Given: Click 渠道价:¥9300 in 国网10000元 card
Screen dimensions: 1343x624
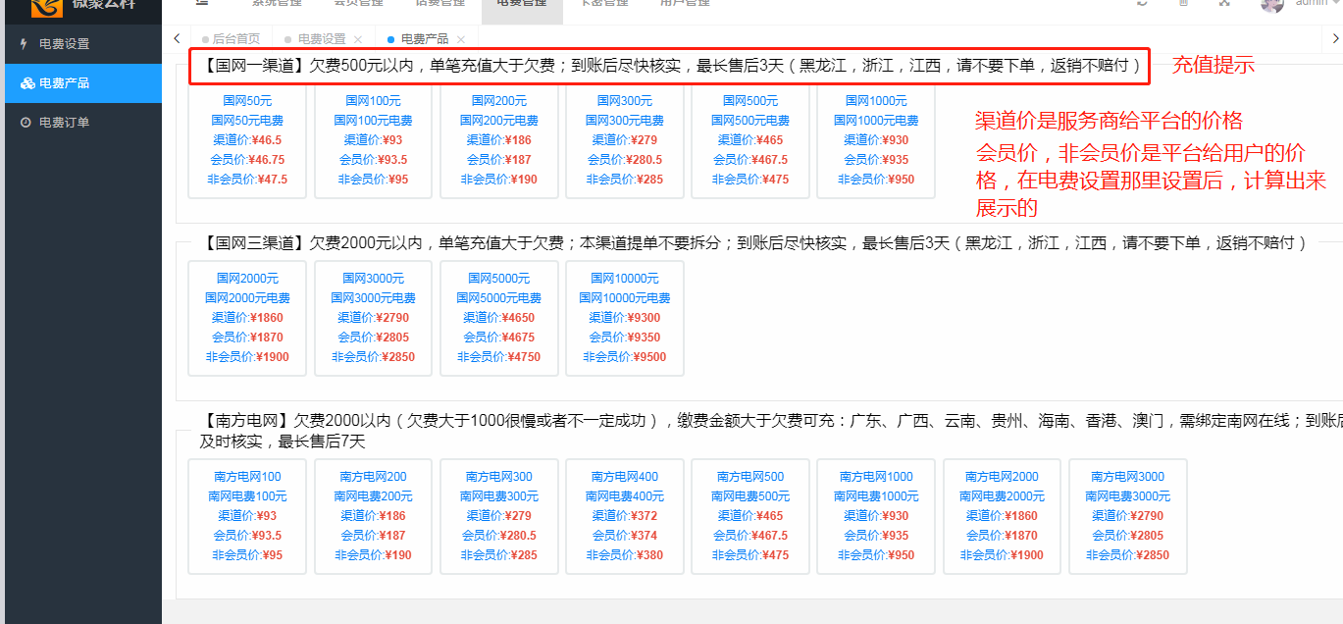Looking at the screenshot, I should (x=624, y=318).
